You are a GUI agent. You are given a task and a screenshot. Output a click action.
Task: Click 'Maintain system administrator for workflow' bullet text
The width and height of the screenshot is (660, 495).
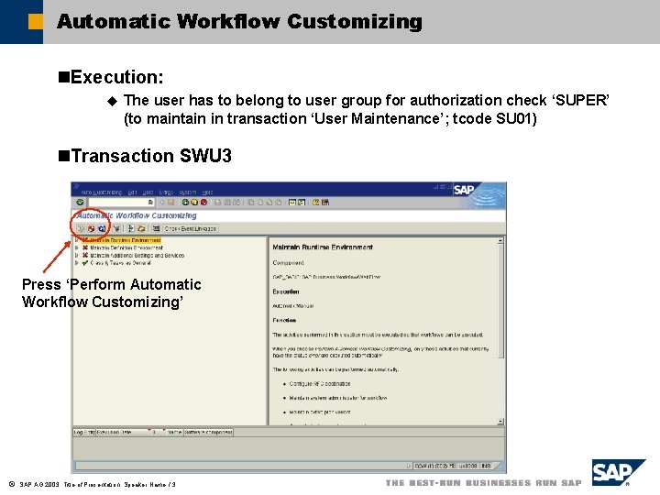pos(338,398)
